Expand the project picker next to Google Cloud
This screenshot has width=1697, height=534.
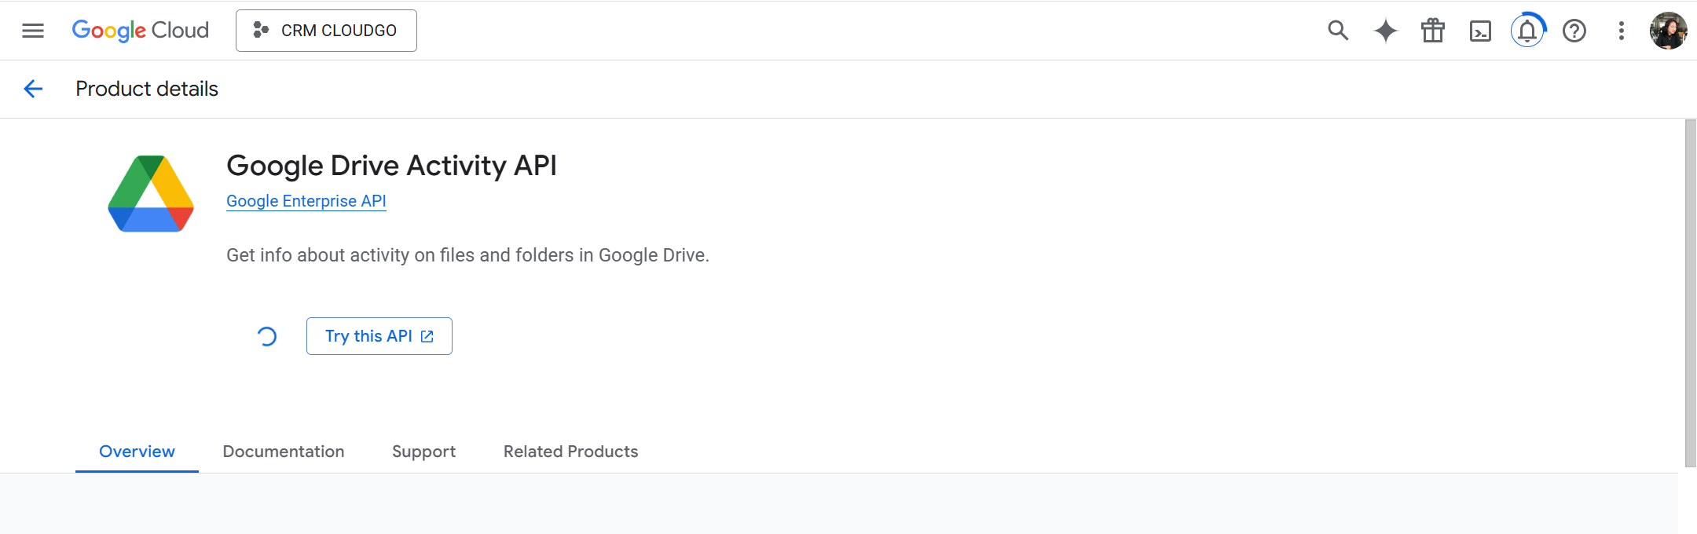326,31
